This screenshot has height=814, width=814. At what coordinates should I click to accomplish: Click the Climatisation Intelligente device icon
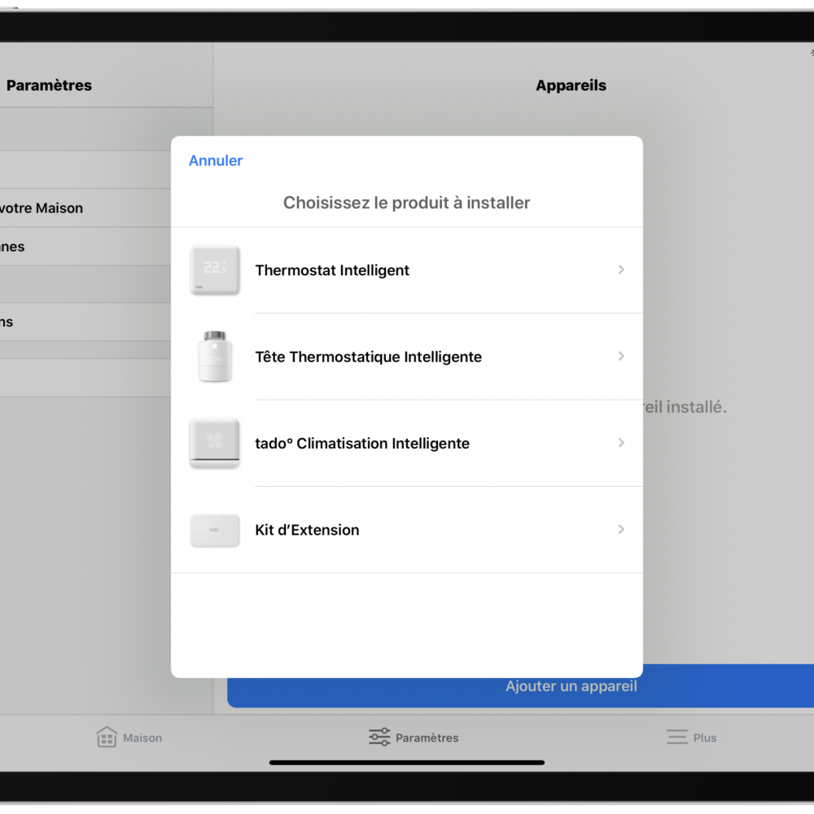coord(214,443)
